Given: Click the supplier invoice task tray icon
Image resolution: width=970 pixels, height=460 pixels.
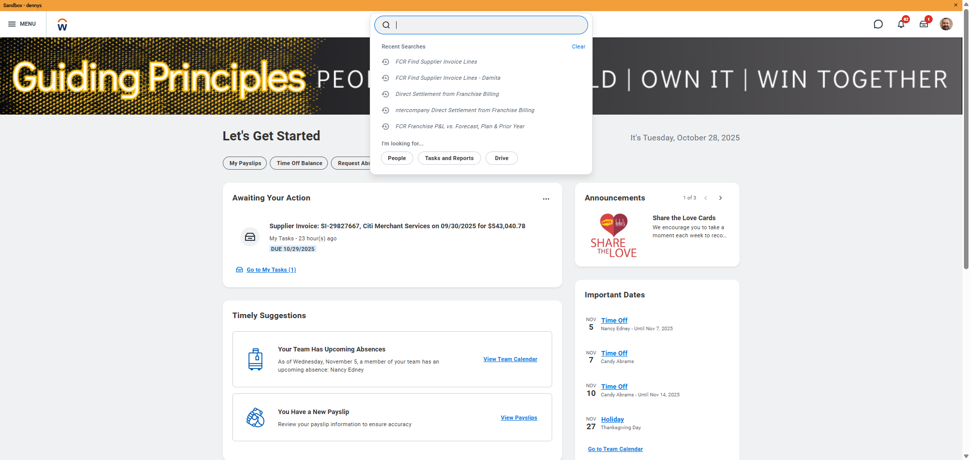Looking at the screenshot, I should pyautogui.click(x=250, y=237).
